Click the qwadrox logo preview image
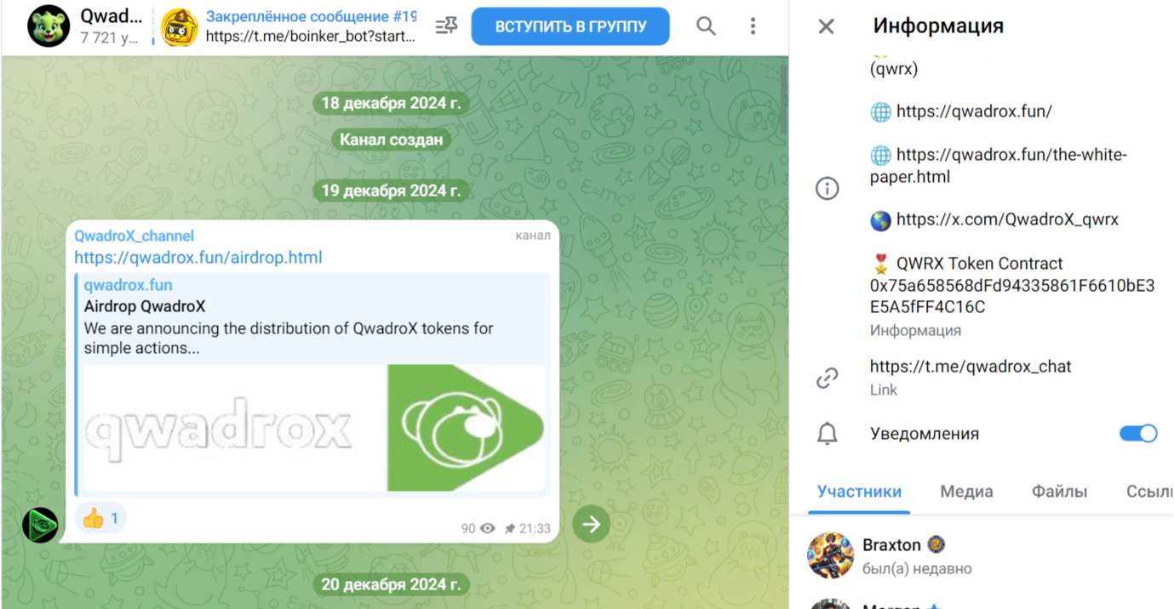This screenshot has width=1174, height=609. [x=314, y=428]
